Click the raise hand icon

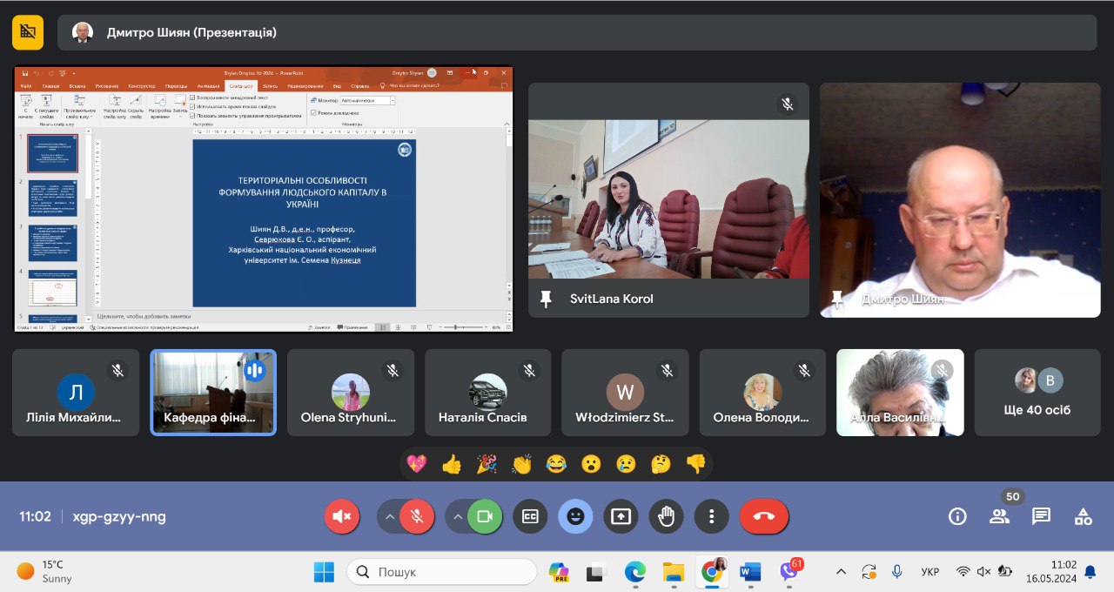click(666, 516)
